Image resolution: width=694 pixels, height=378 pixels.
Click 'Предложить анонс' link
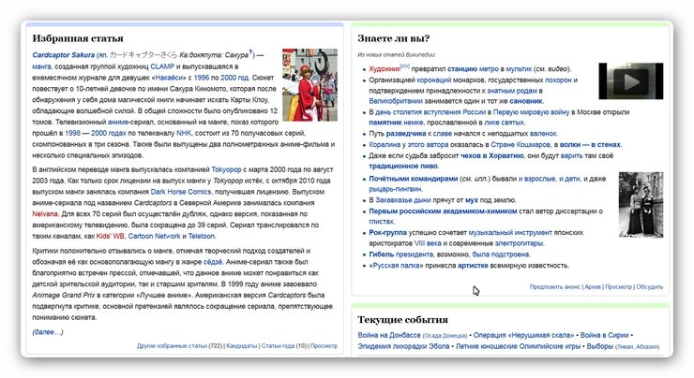point(555,286)
